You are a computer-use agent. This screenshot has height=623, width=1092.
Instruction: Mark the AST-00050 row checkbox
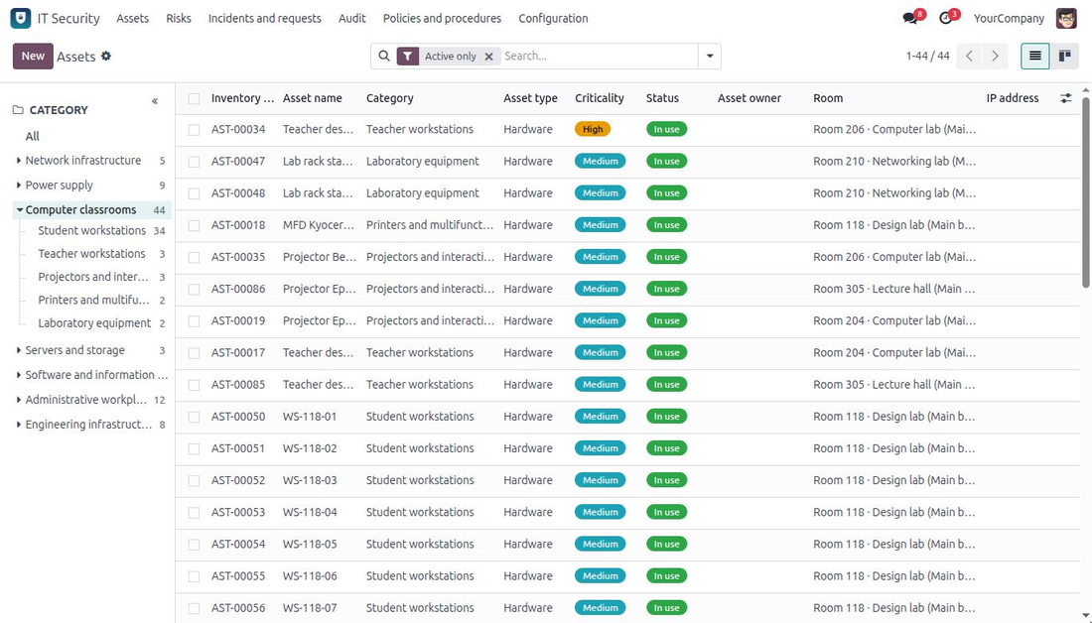[x=194, y=417]
